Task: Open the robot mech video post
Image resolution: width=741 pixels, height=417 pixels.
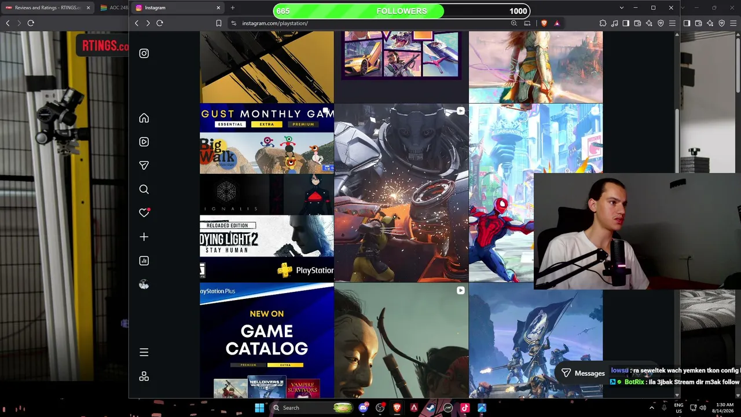Action: pos(401,193)
